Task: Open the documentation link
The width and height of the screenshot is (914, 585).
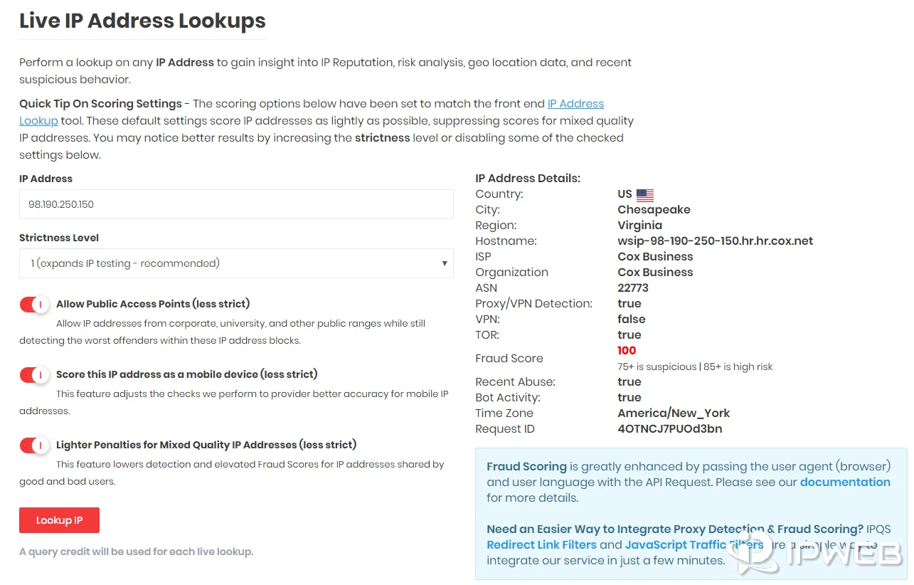Action: [x=845, y=482]
